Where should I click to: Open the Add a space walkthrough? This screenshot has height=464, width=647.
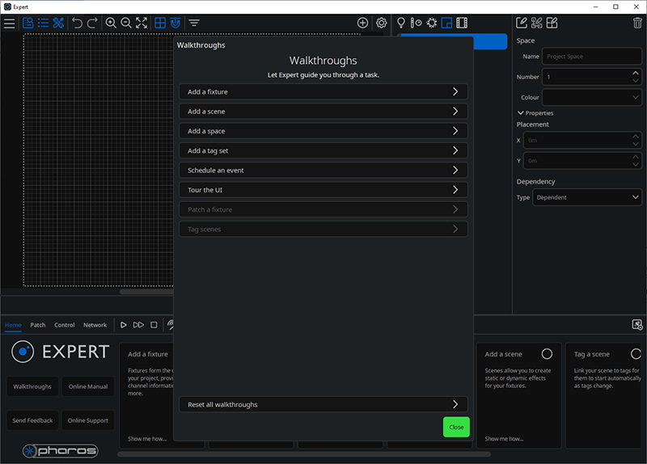pos(323,131)
